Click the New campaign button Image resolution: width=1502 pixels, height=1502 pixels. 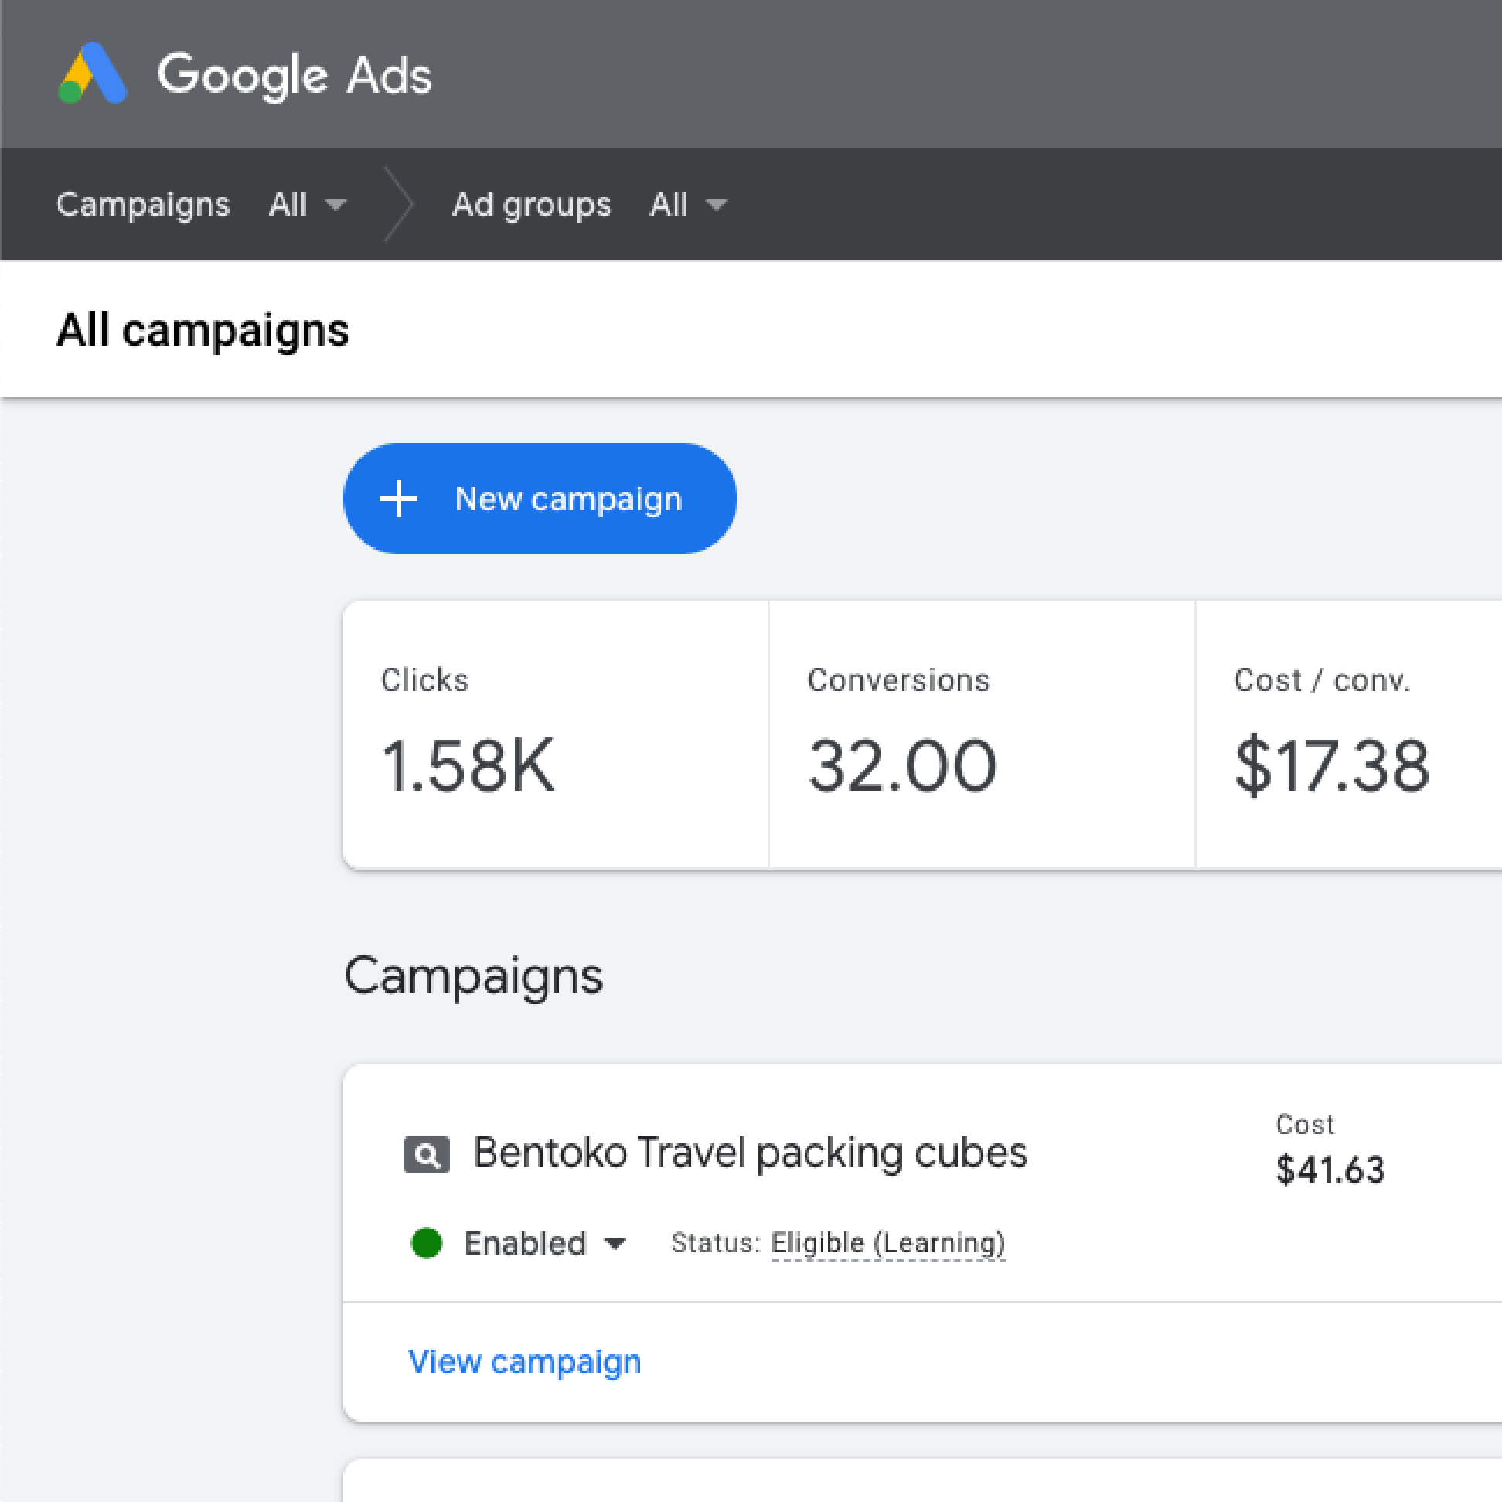(540, 499)
